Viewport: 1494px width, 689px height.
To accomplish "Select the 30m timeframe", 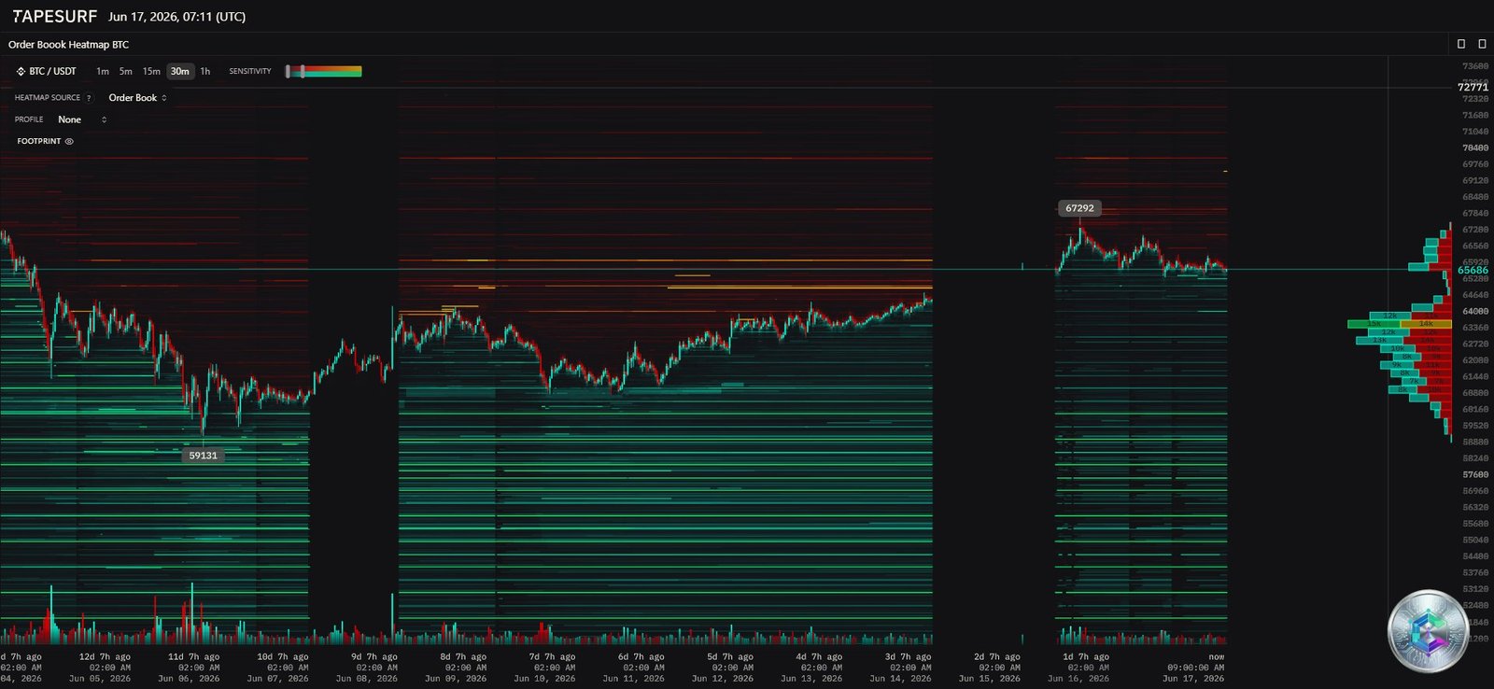I will click(x=179, y=71).
